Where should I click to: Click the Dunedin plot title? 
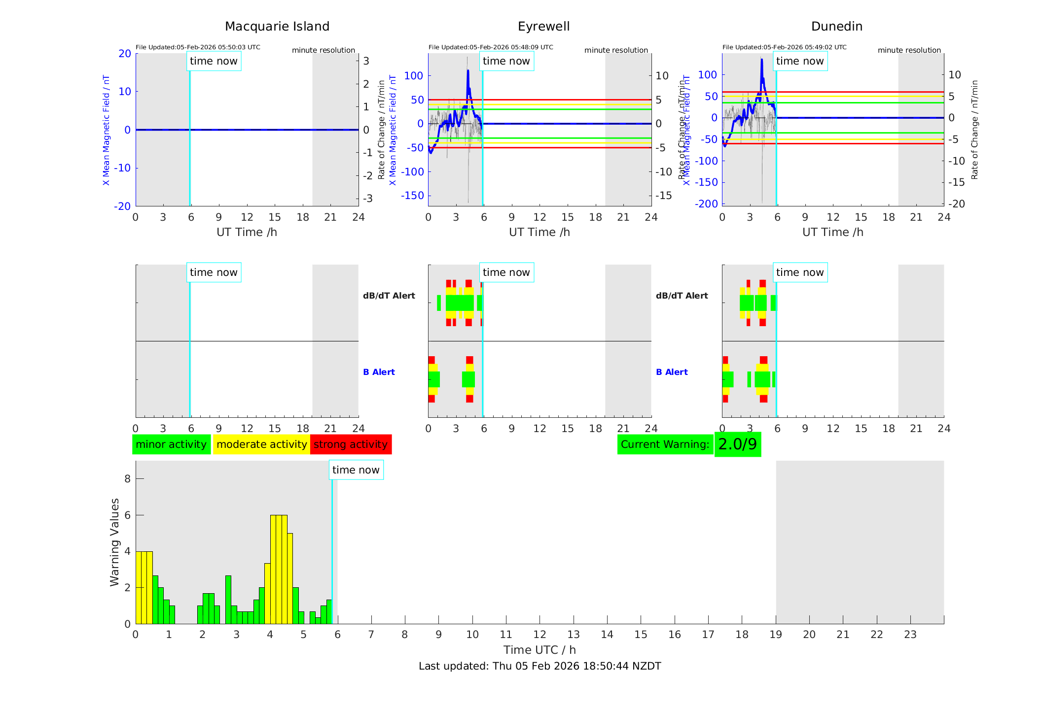tap(836, 27)
